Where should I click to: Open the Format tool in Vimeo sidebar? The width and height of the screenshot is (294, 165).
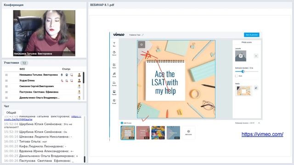(x=114, y=83)
